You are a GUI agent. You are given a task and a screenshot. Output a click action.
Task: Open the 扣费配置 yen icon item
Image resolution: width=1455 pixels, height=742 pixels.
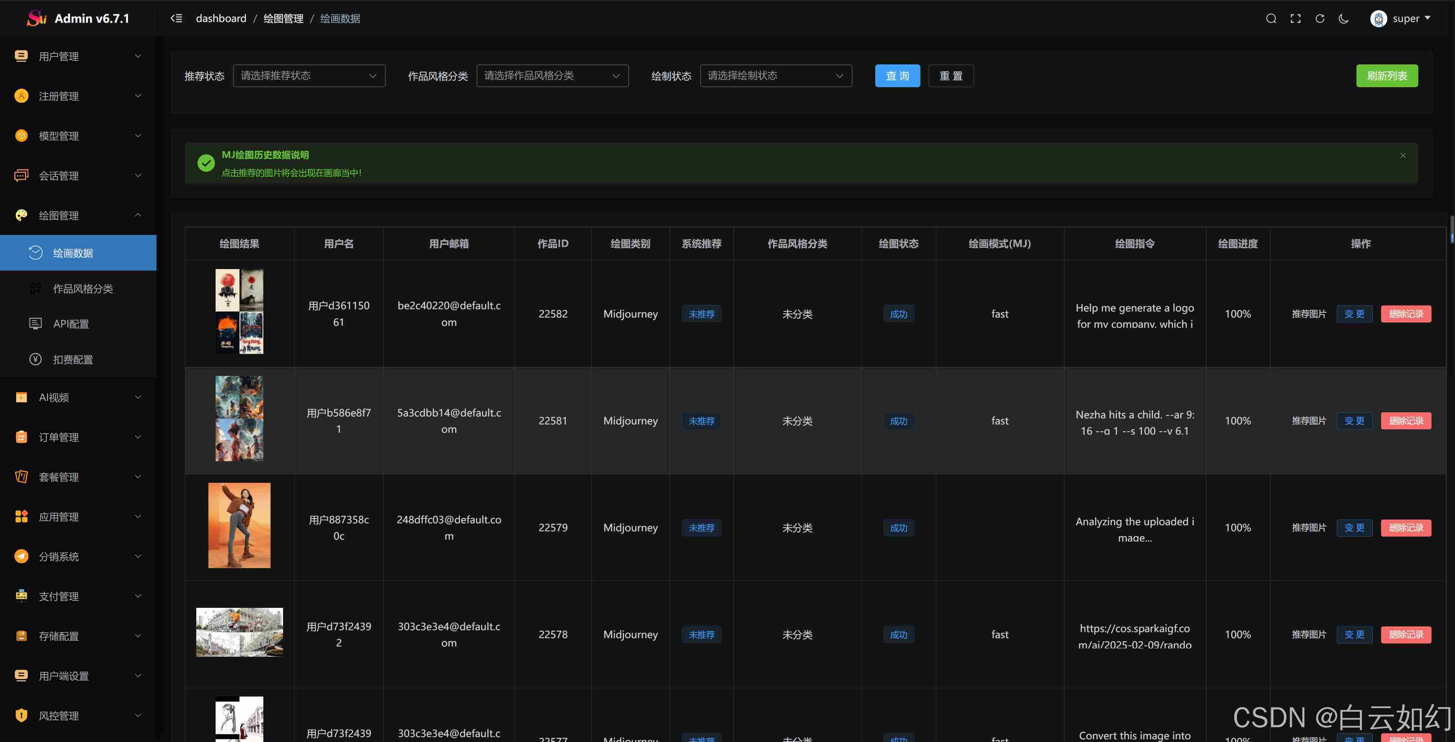72,359
